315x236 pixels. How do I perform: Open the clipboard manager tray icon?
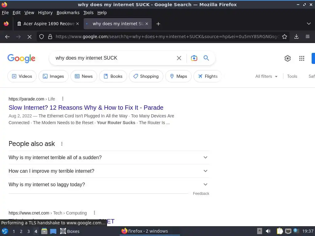pos(280,231)
